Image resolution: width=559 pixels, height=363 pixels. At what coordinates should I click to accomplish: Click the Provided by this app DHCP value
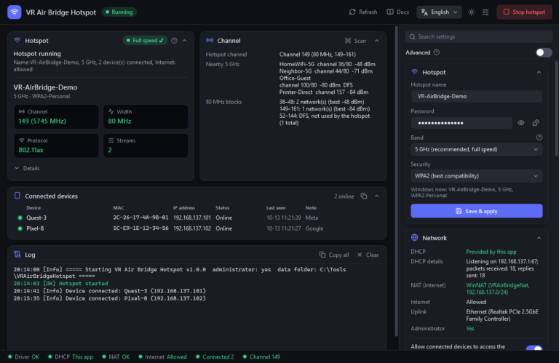point(491,252)
